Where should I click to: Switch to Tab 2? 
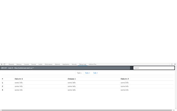pos(87,73)
